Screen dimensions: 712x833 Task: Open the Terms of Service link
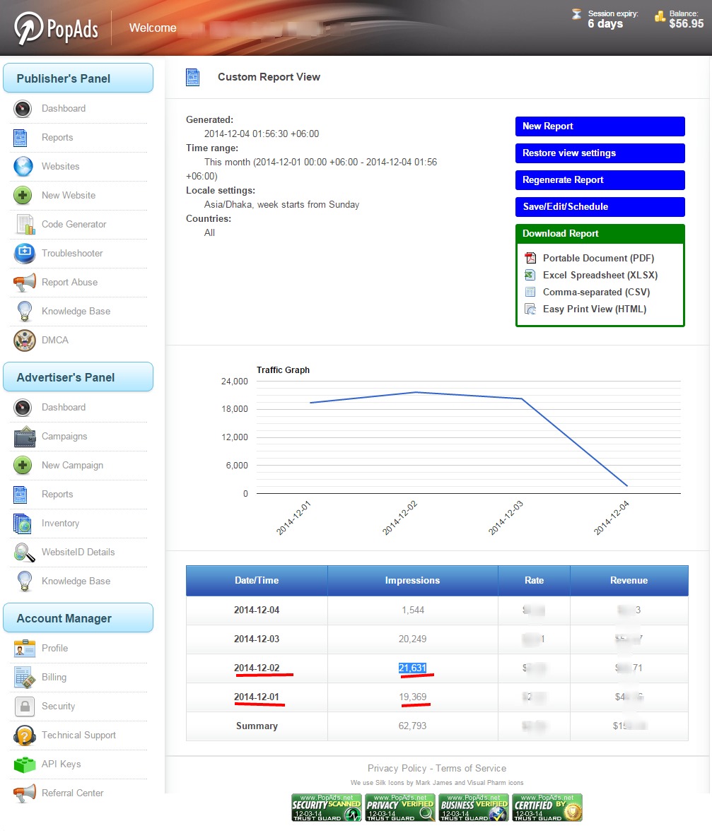(x=471, y=769)
